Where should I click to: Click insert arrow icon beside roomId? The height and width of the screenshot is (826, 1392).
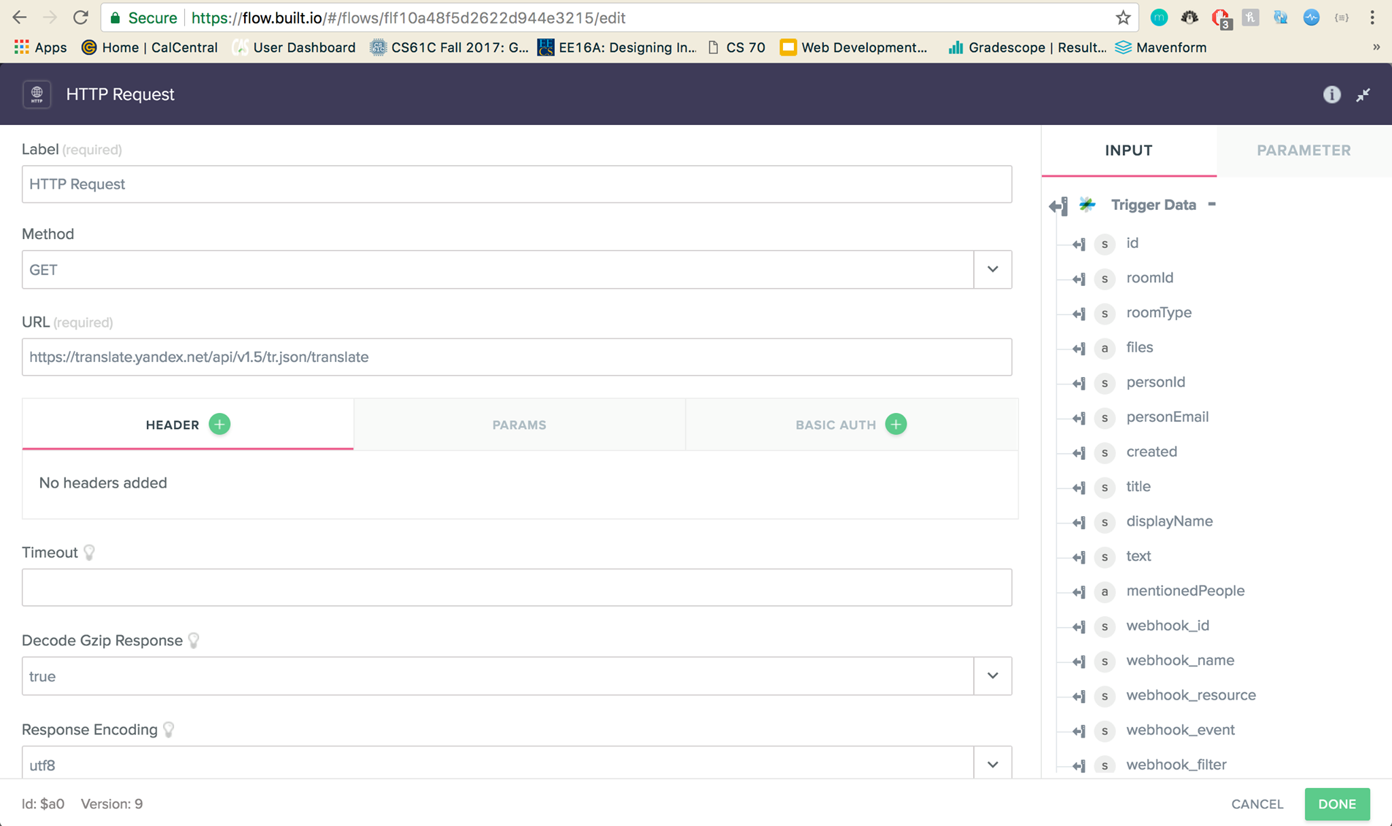(1079, 279)
